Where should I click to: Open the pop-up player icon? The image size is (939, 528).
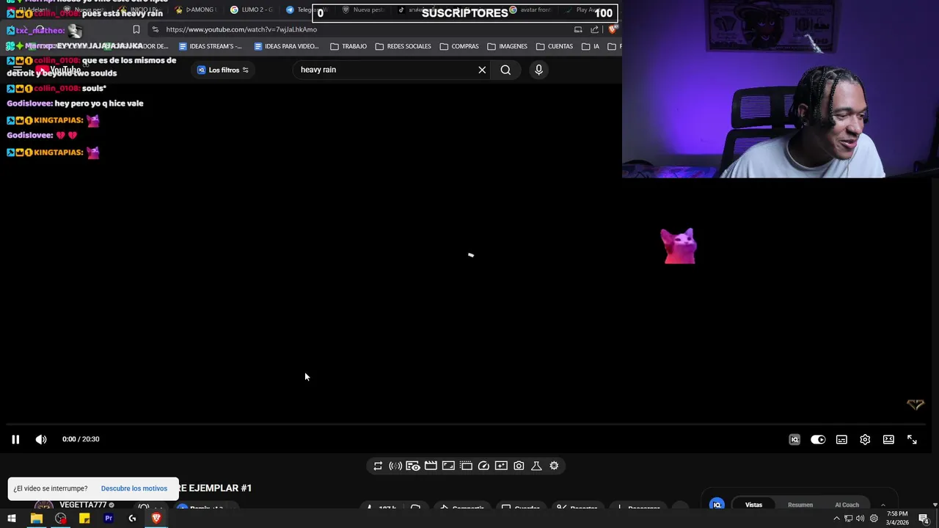point(466,466)
